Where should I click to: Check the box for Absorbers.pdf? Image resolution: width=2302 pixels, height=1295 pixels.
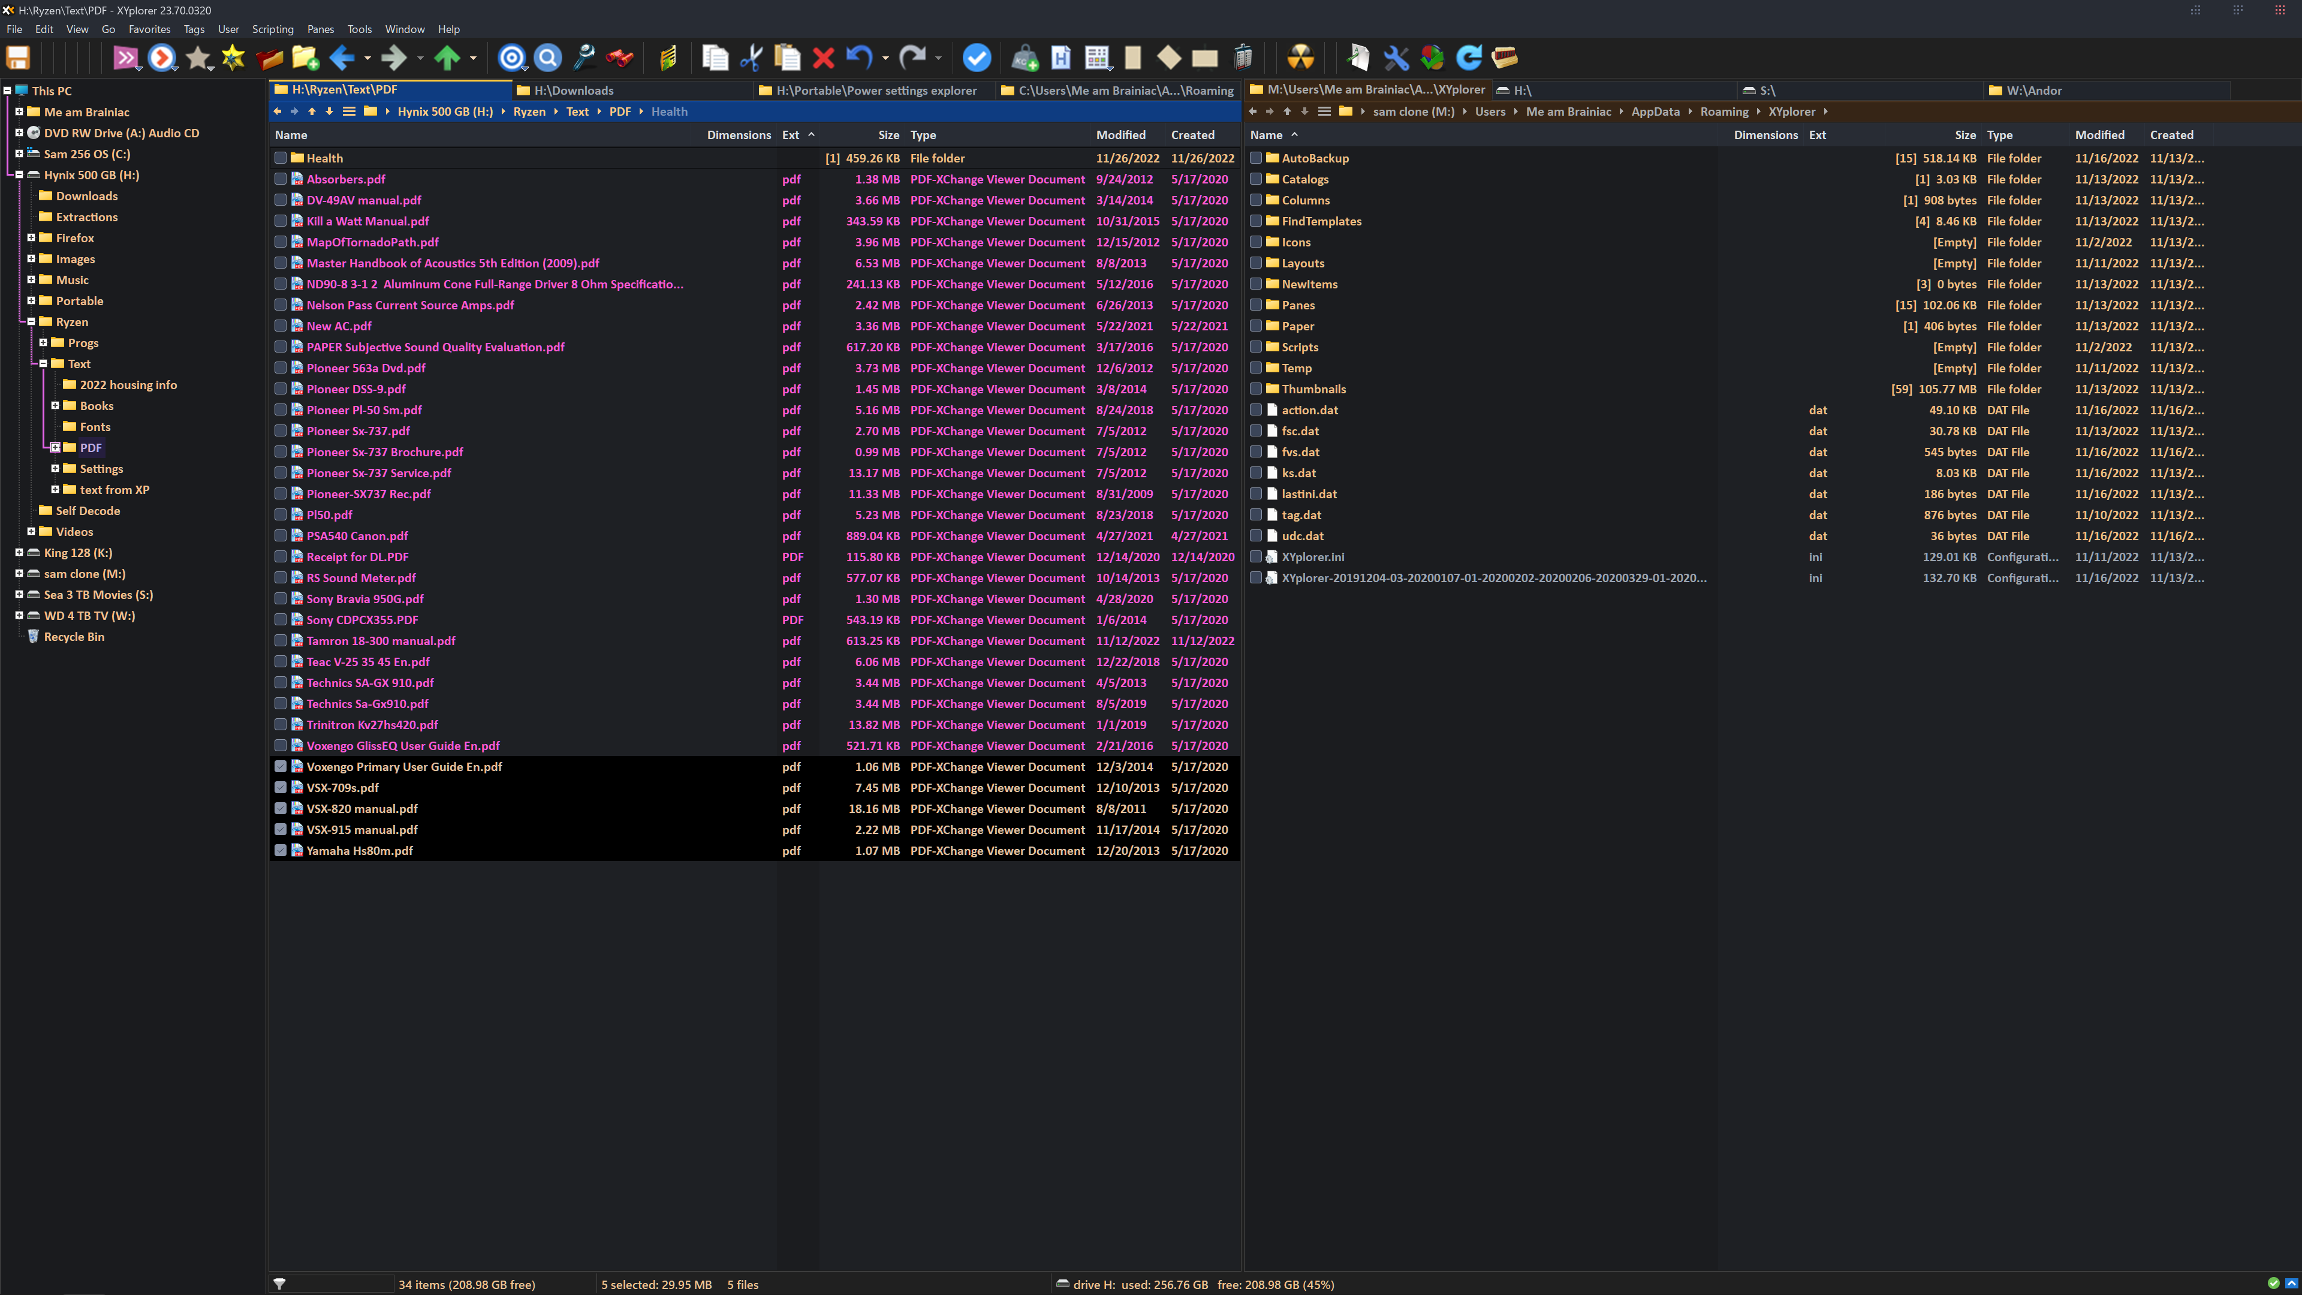281,179
